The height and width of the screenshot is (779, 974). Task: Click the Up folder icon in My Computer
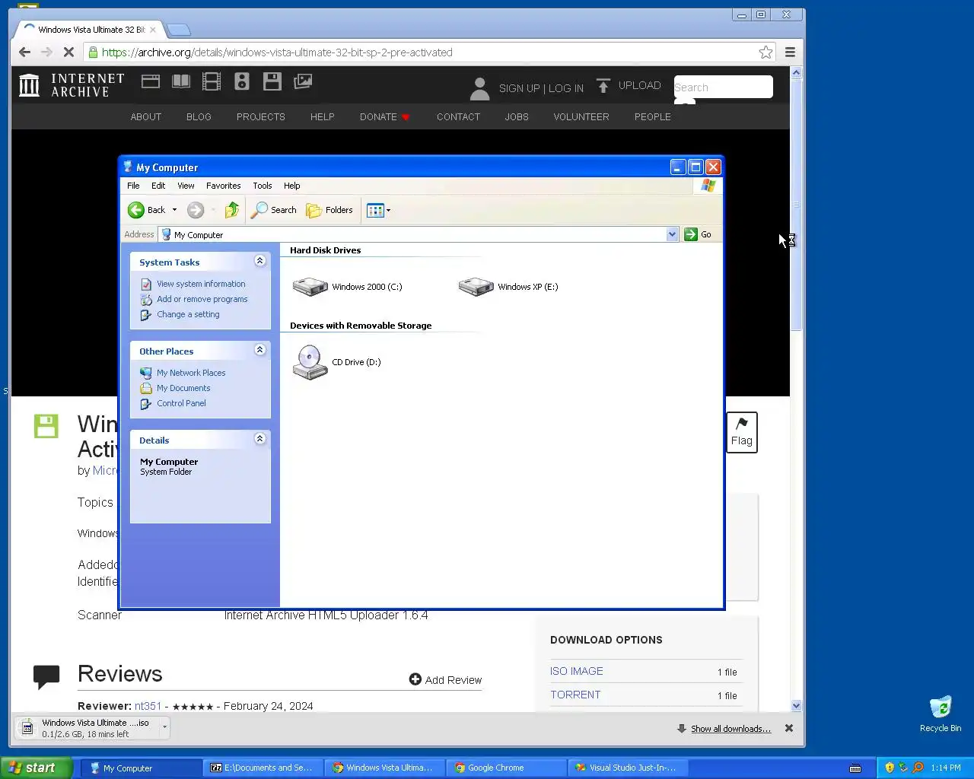coord(232,210)
